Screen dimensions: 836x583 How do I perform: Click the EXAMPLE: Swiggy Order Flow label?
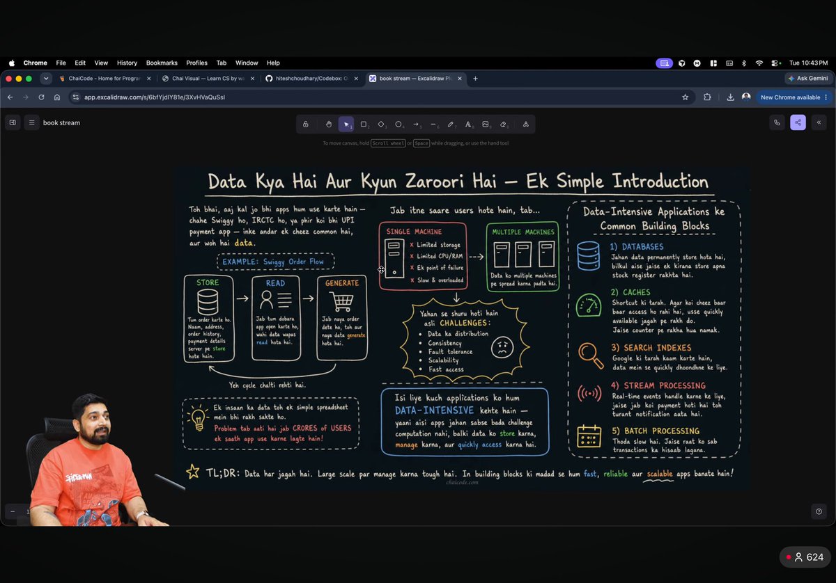(275, 262)
